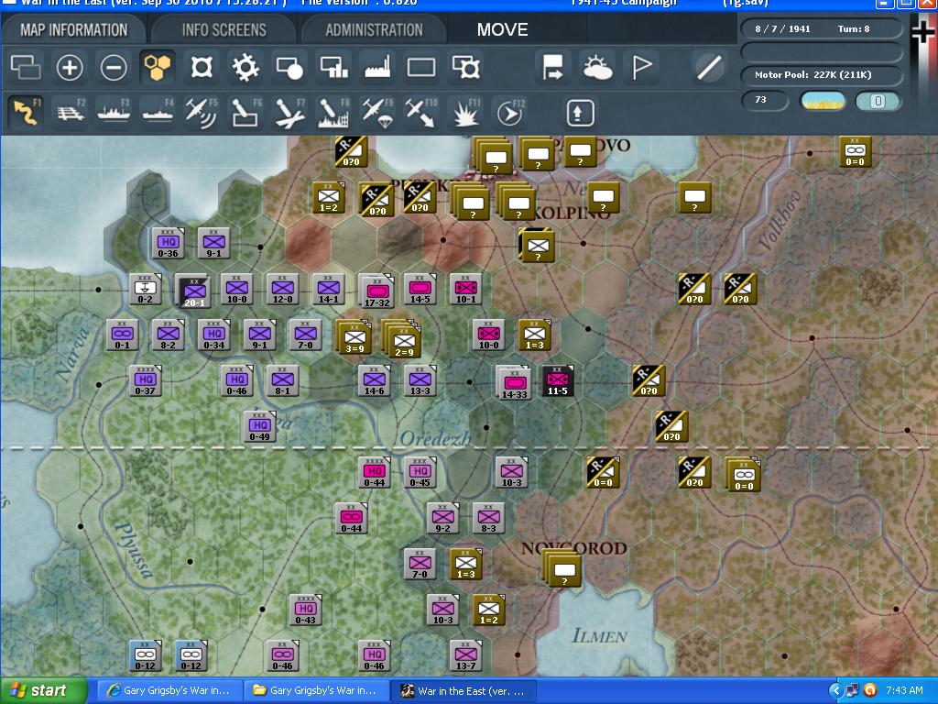
Task: Switch to War in the East taskbar button
Action: [x=463, y=690]
